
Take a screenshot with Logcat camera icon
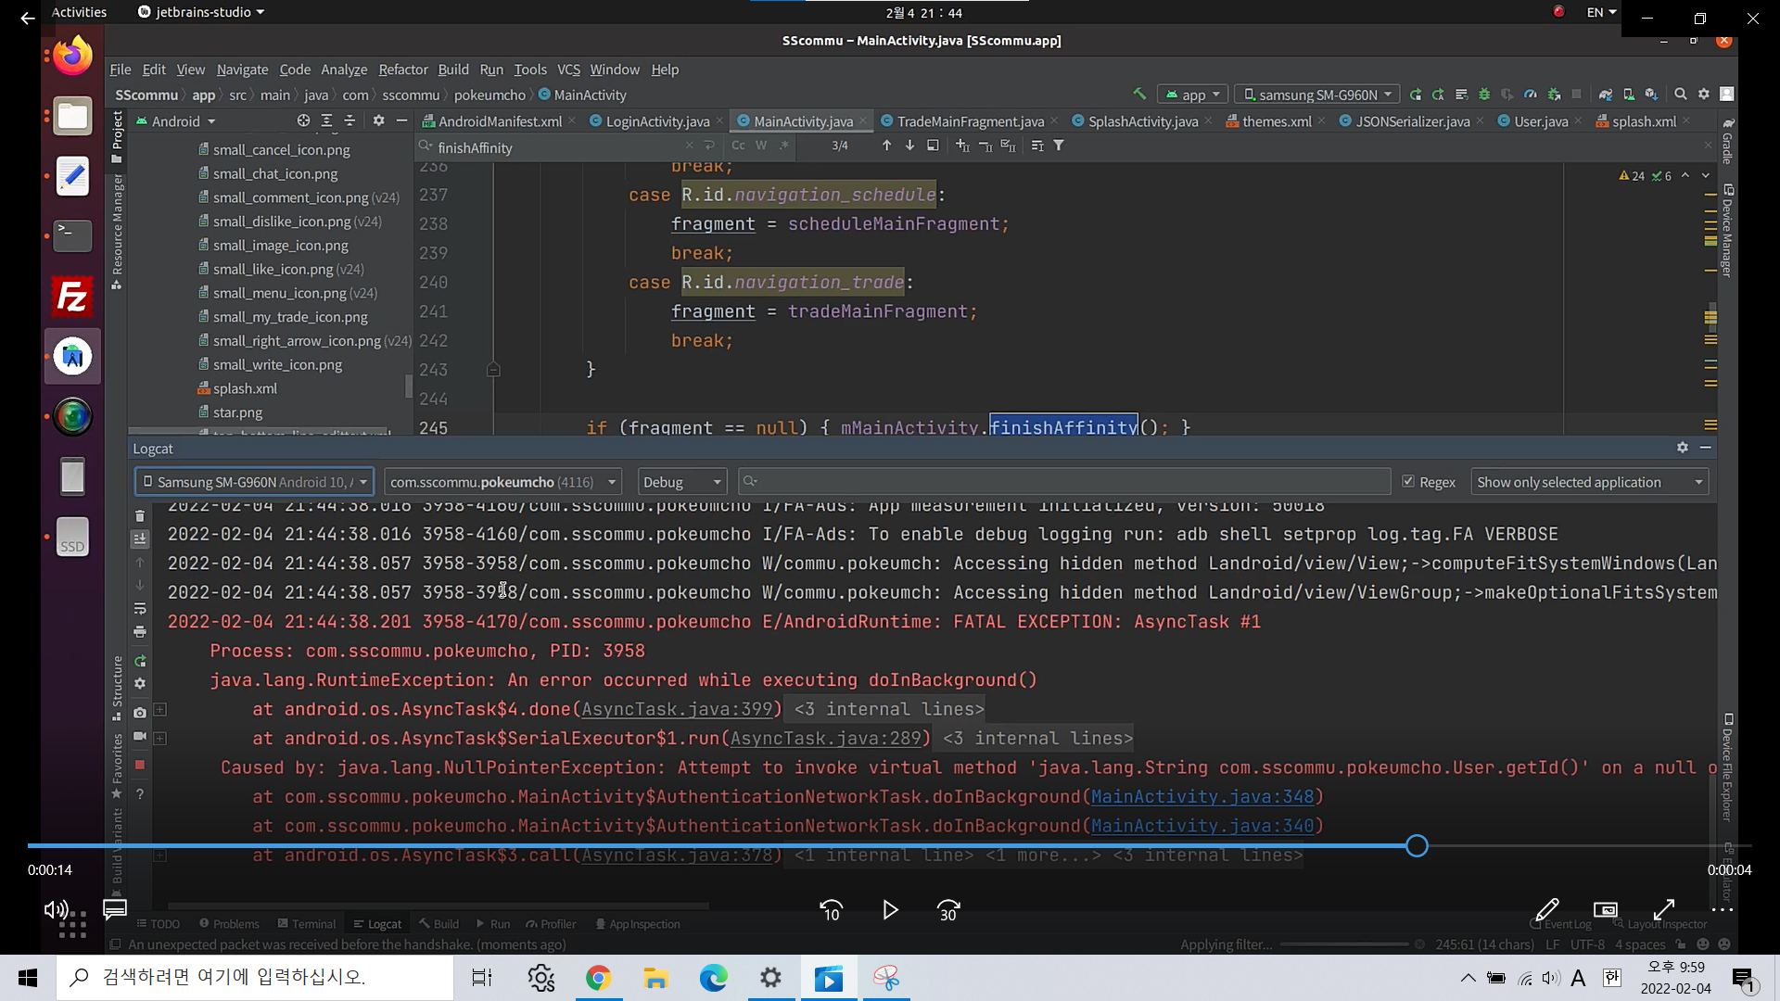[x=140, y=713]
